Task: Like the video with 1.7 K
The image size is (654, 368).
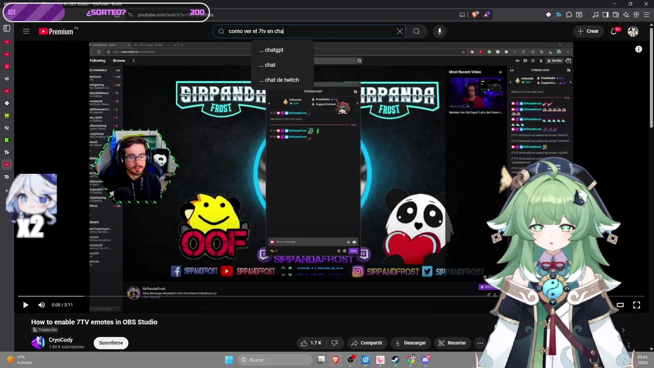Action: [311, 343]
